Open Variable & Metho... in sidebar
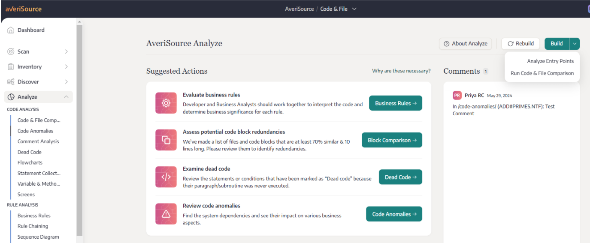The width and height of the screenshot is (590, 243). [39, 184]
